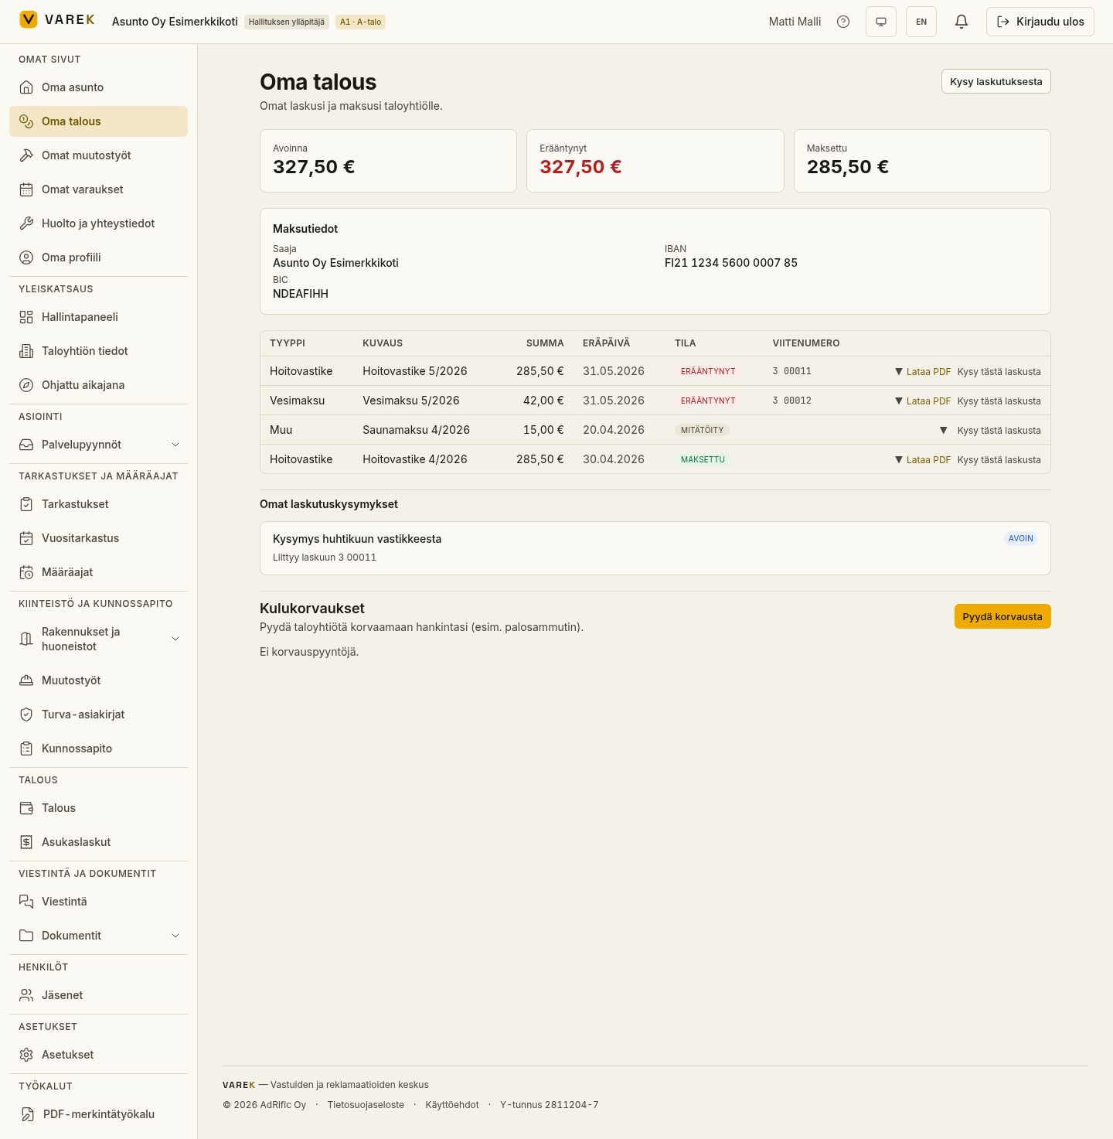Viewport: 1113px width, 1139px height.
Task: Download PDF for Hoitovastike 5/2026
Action: click(x=928, y=372)
